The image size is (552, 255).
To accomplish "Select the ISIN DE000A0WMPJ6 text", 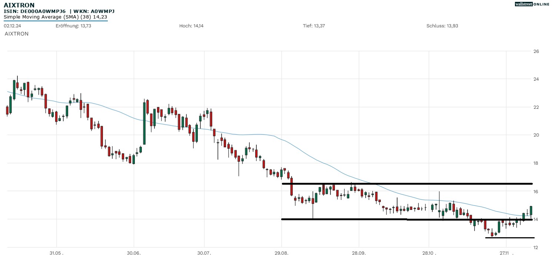I will tap(34, 11).
